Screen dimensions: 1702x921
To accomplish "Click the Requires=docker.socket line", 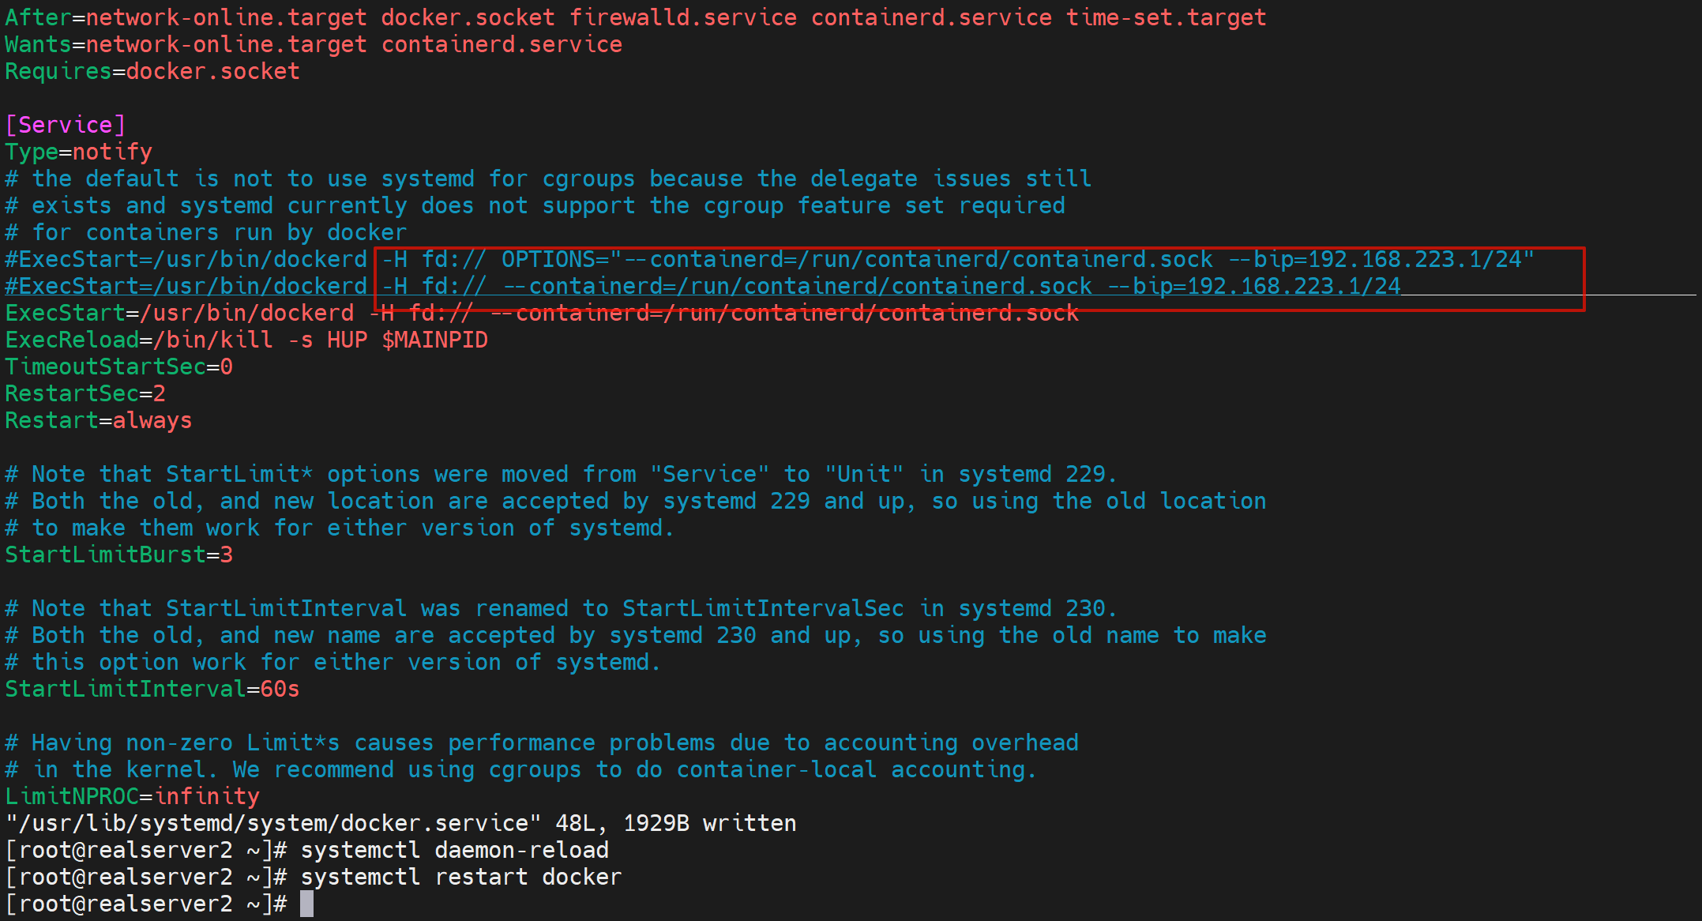I will pos(152,72).
